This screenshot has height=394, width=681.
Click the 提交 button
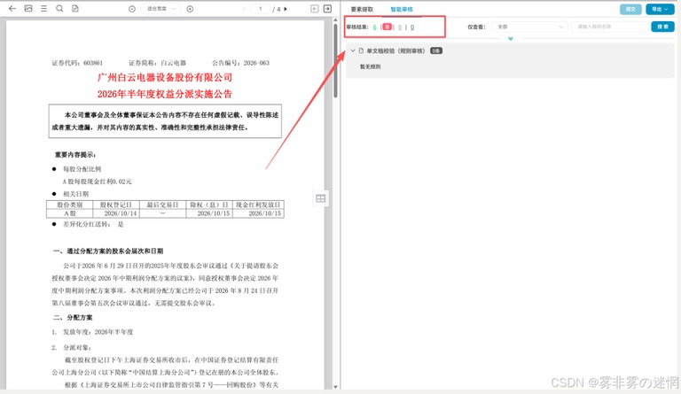point(630,9)
